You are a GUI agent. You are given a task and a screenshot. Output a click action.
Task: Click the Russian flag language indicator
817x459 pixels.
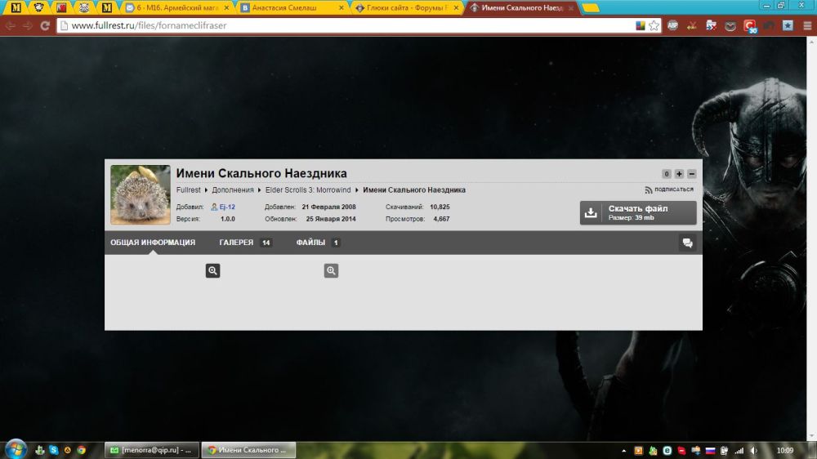click(710, 451)
